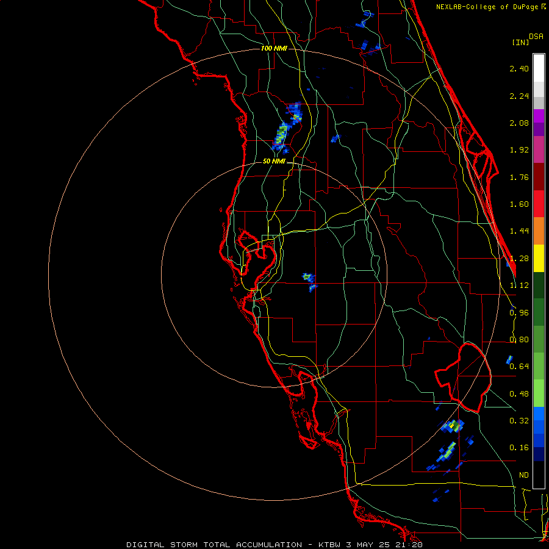Click the DSA product label

536,37
